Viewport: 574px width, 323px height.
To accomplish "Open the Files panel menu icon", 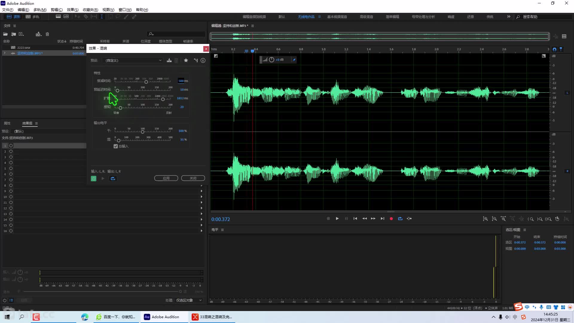I will pyautogui.click(x=15, y=26).
